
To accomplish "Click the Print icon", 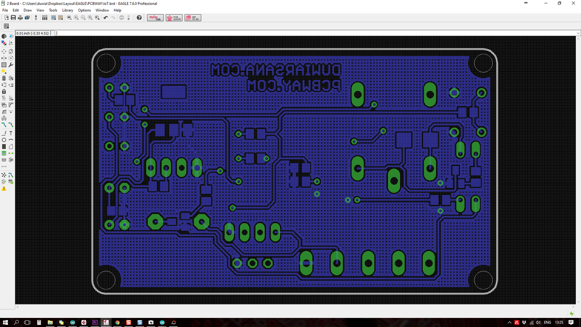I will point(20,18).
